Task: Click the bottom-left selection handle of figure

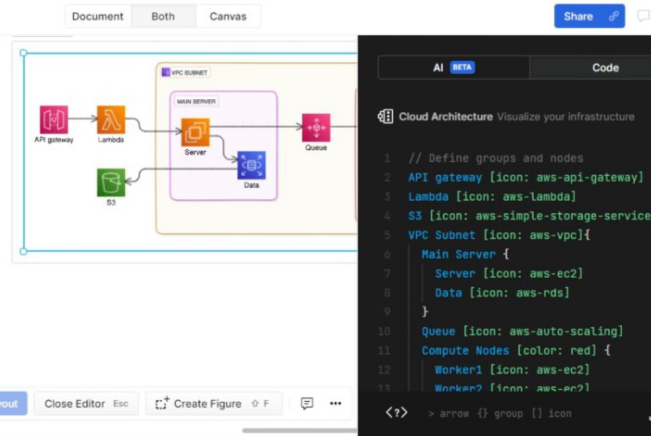Action: (23, 251)
